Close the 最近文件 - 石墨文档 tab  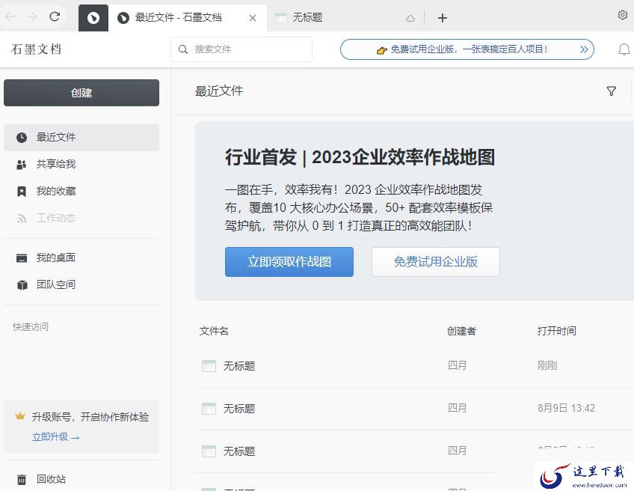pyautogui.click(x=253, y=18)
